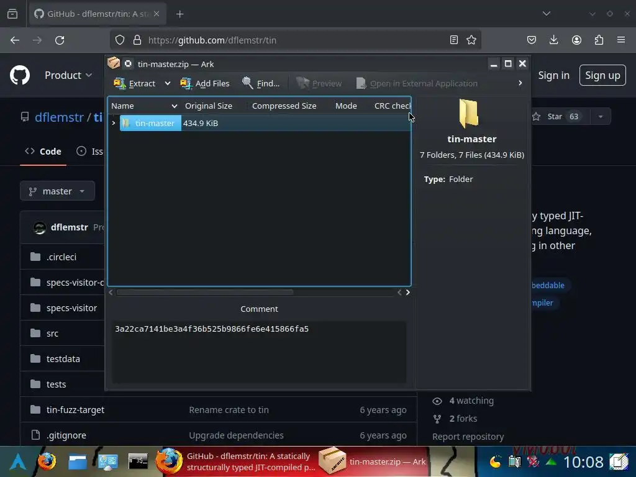
Task: Click the Firefox URL address bar
Action: pyautogui.click(x=295, y=40)
